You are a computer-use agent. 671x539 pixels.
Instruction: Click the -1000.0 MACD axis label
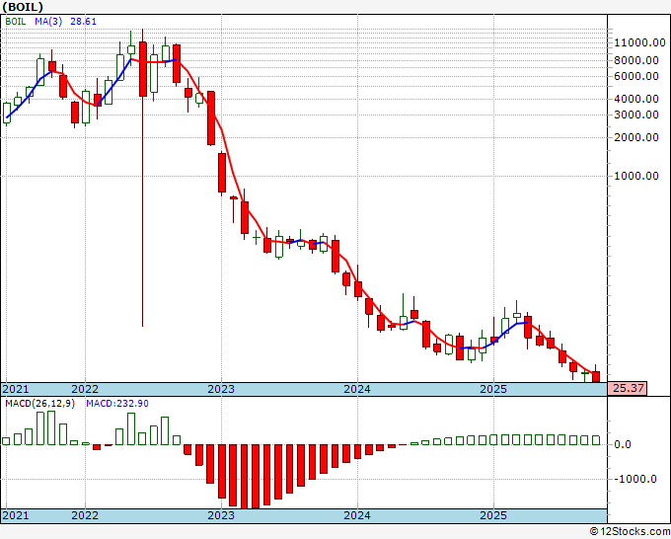coord(635,479)
